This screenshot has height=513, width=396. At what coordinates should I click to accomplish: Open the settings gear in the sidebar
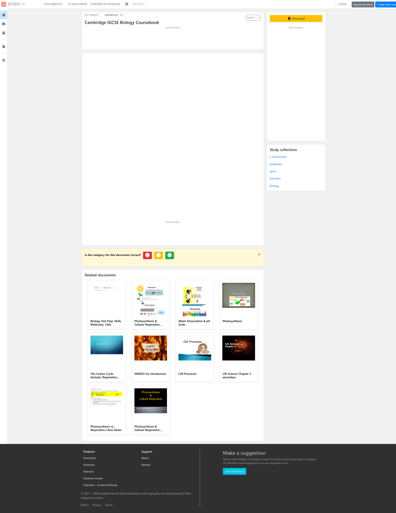pos(4,60)
